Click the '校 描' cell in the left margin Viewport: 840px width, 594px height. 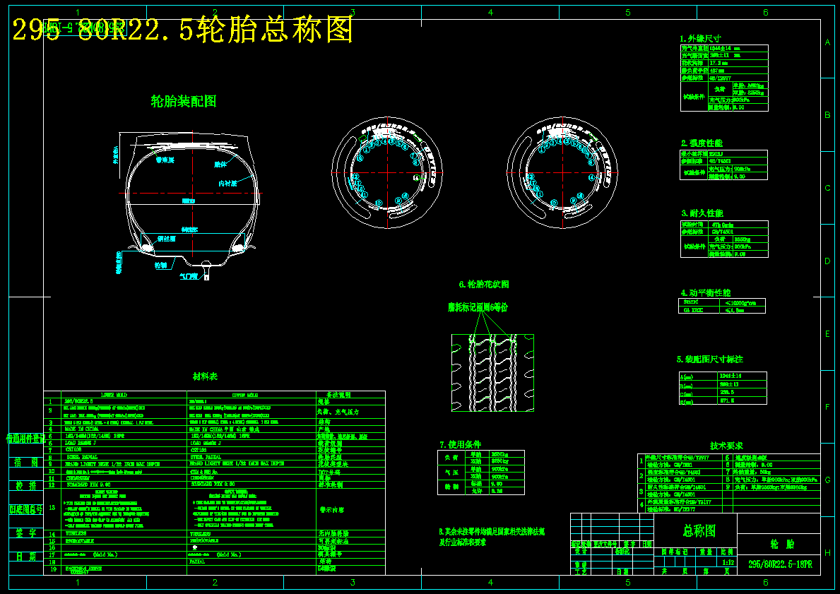26,485
